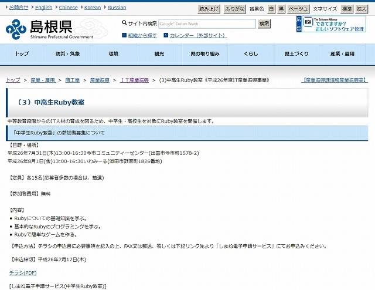Click the arrow icon before 組織から探す
Viewport: 375px width, 290px height.
click(124, 35)
